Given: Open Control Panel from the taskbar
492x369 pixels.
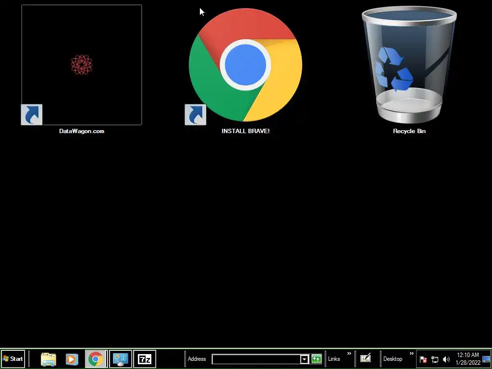Looking at the screenshot, I should pos(121,358).
